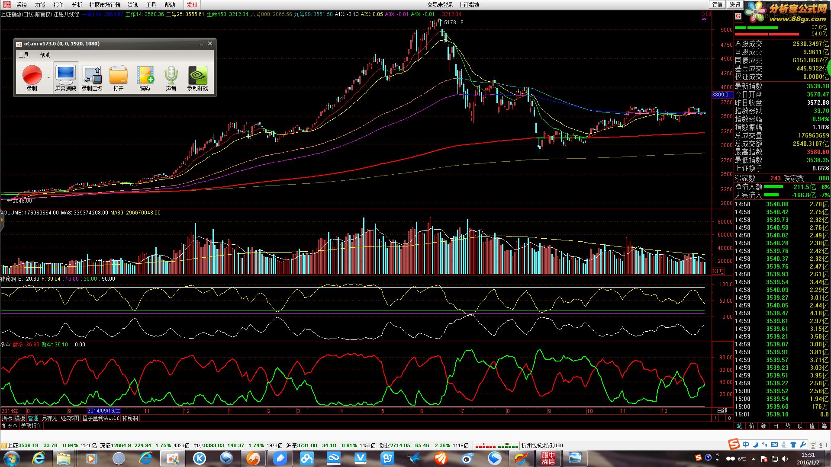Image resolution: width=831 pixels, height=467 pixels.
Task: Select the 笔 tab in quote panel
Action: (x=739, y=426)
